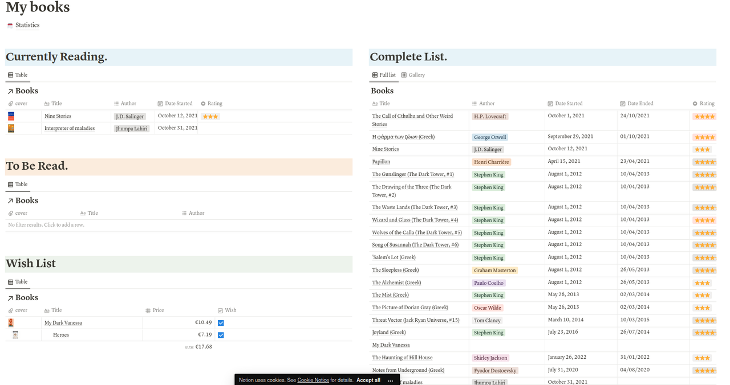This screenshot has height=385, width=730.
Task: Click the Wish checkbox column icon in header
Action: pyautogui.click(x=220, y=310)
